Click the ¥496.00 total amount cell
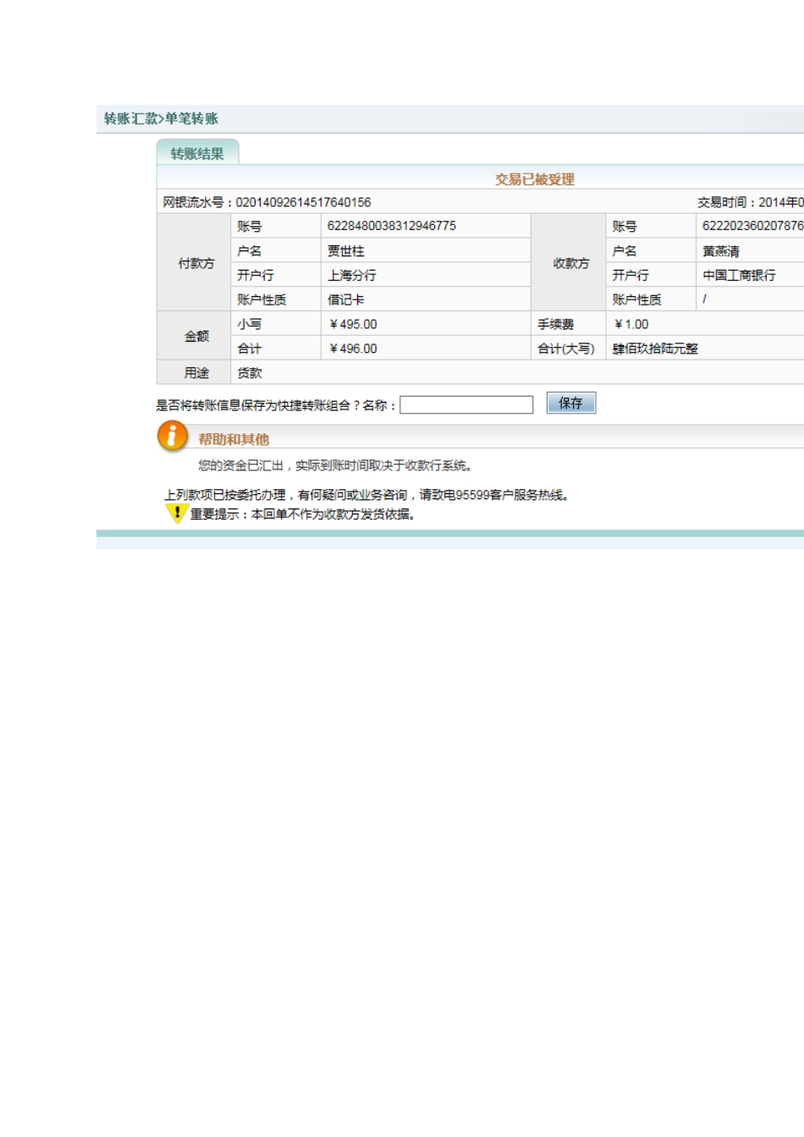The image size is (804, 1137). pyautogui.click(x=353, y=349)
